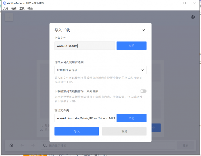
Task: Click the 选择从何处使用首选项 label
Action: [x=69, y=62]
